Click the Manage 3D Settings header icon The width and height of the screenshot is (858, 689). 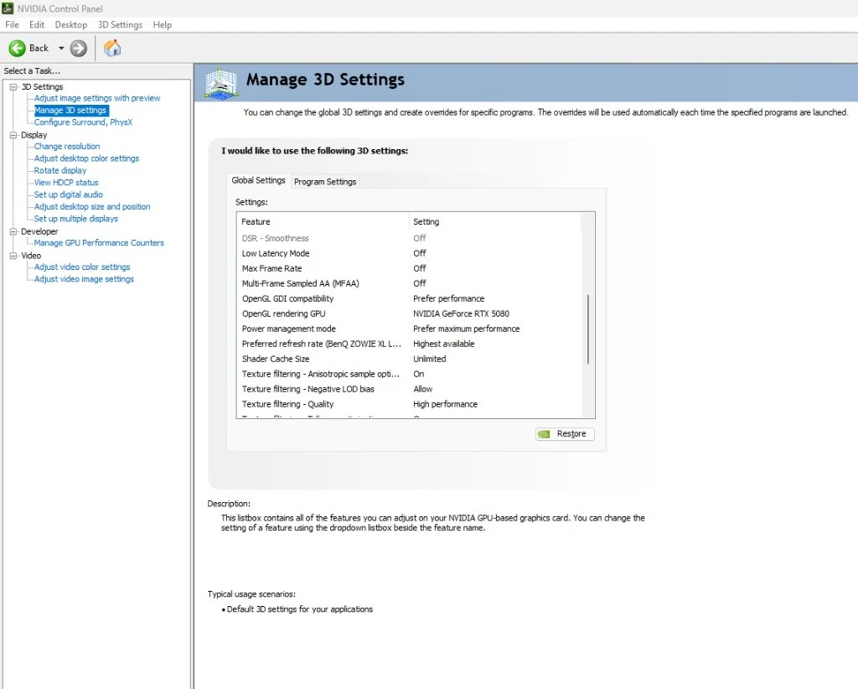click(x=221, y=83)
